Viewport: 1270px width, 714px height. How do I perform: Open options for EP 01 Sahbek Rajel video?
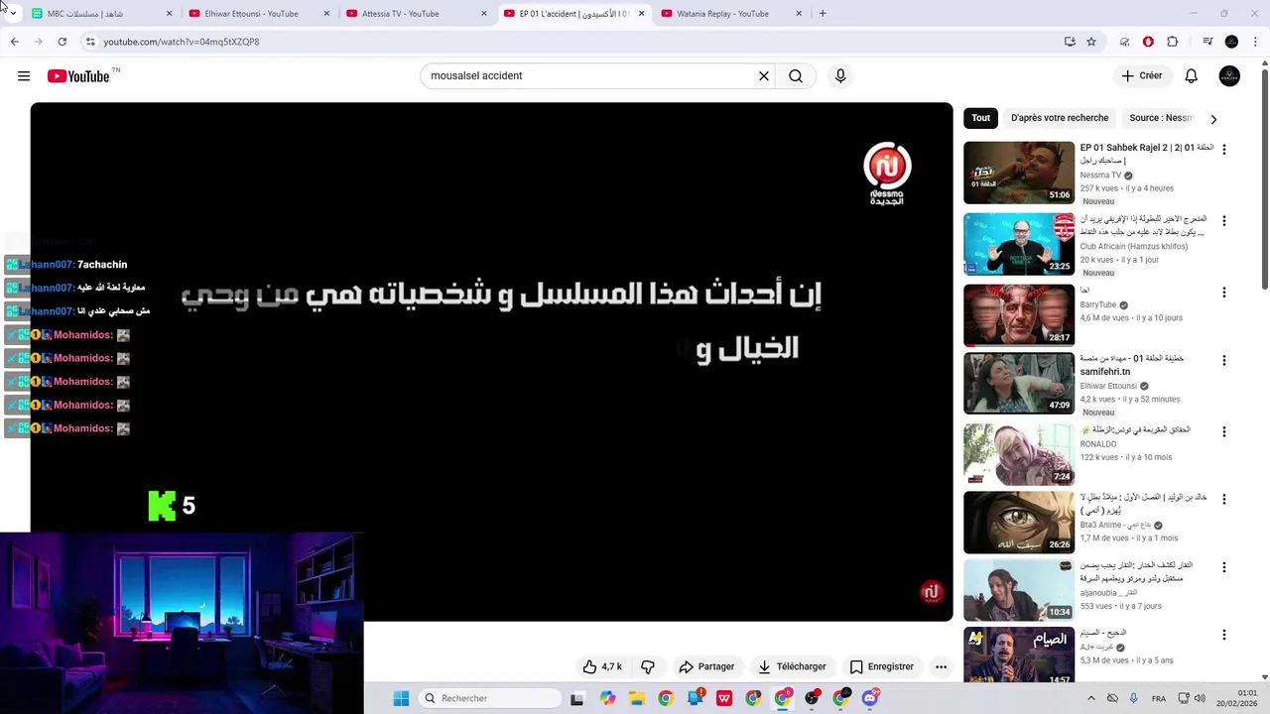coord(1224,149)
